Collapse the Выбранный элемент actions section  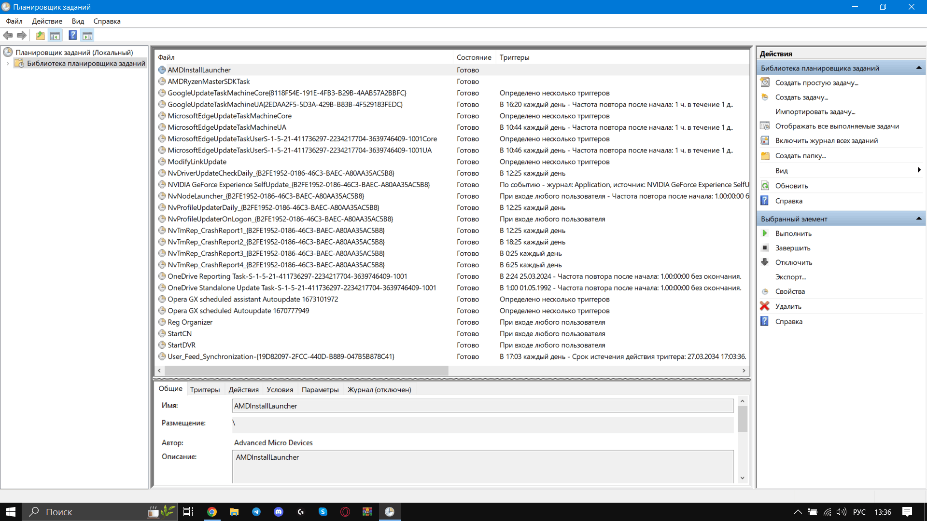click(x=918, y=219)
